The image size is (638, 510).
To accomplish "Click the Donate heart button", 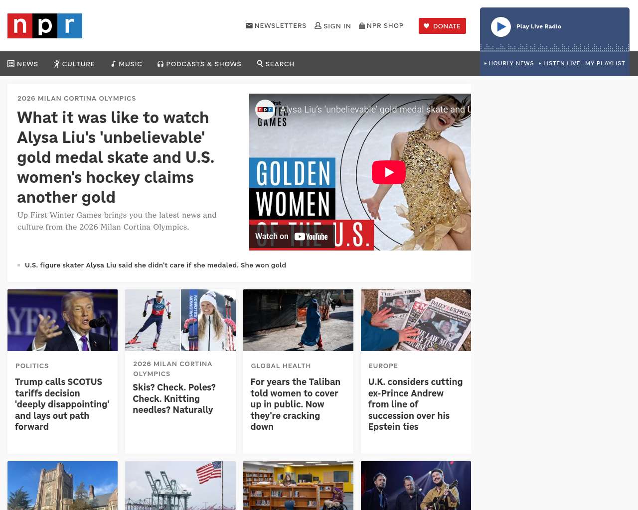I will [x=442, y=26].
